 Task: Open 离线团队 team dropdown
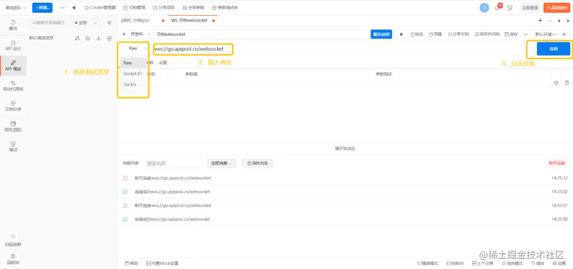(x=16, y=7)
